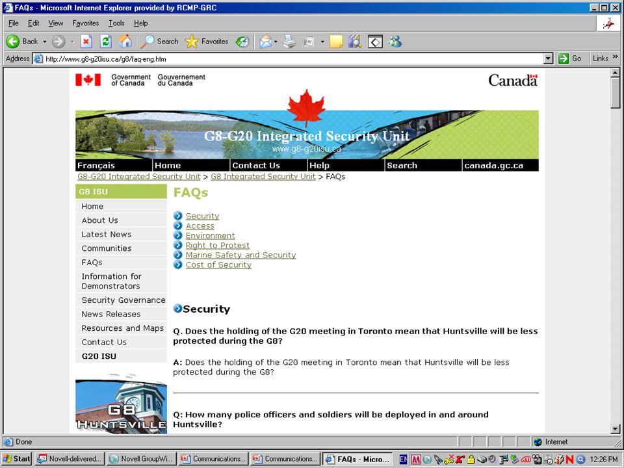Click the Go button
This screenshot has height=468, width=624.
(x=570, y=58)
